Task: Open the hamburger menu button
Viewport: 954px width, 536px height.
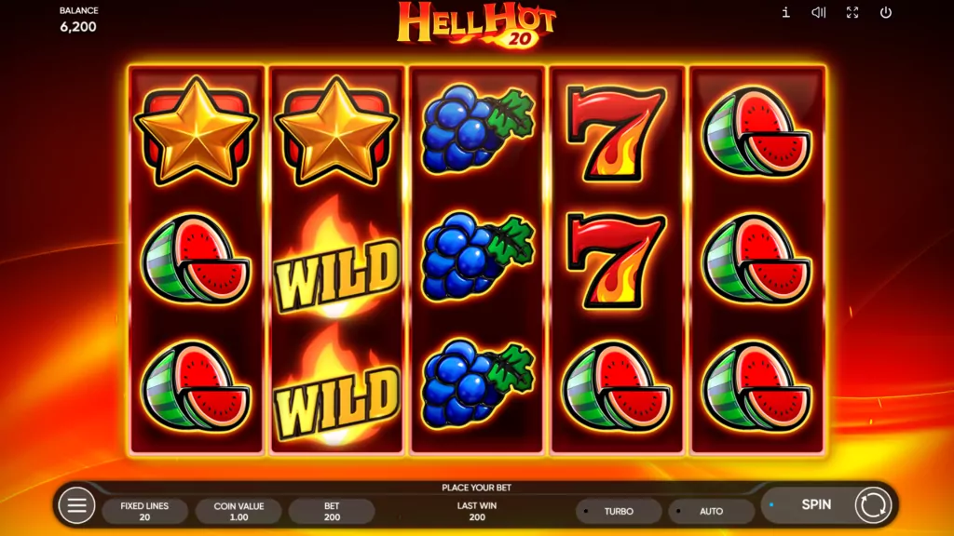Action: tap(76, 505)
